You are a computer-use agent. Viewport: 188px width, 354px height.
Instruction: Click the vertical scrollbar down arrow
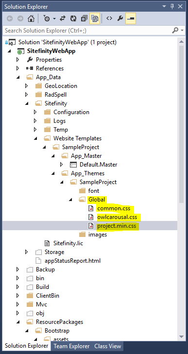coord(182,337)
